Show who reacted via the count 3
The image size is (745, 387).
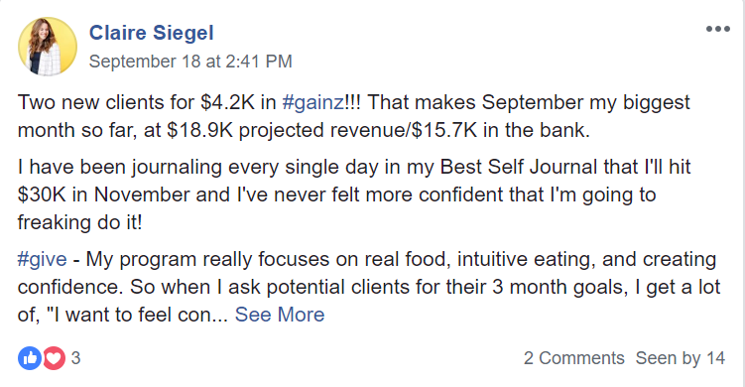(x=76, y=358)
